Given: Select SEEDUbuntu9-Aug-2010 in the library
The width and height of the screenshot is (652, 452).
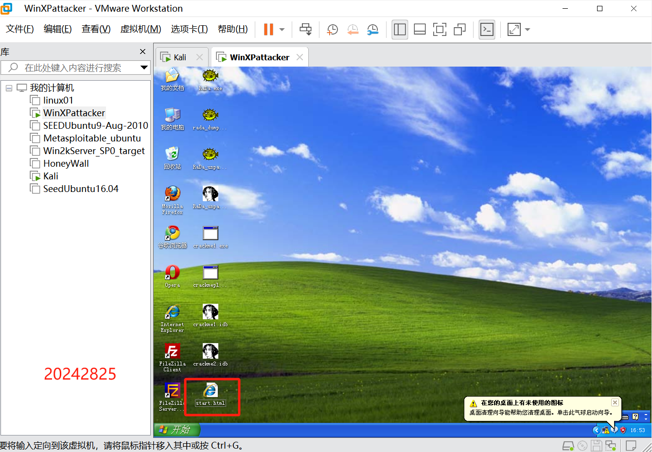Looking at the screenshot, I should (x=95, y=126).
